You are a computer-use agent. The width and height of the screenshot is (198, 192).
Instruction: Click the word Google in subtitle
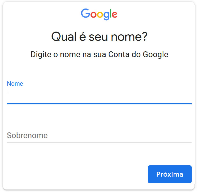(x=155, y=55)
